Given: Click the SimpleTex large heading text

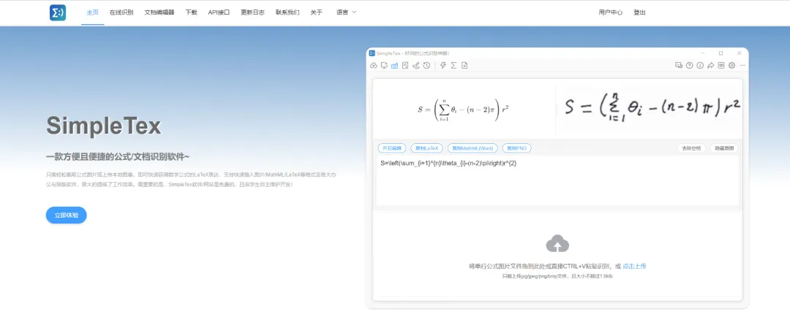Looking at the screenshot, I should [x=104, y=126].
